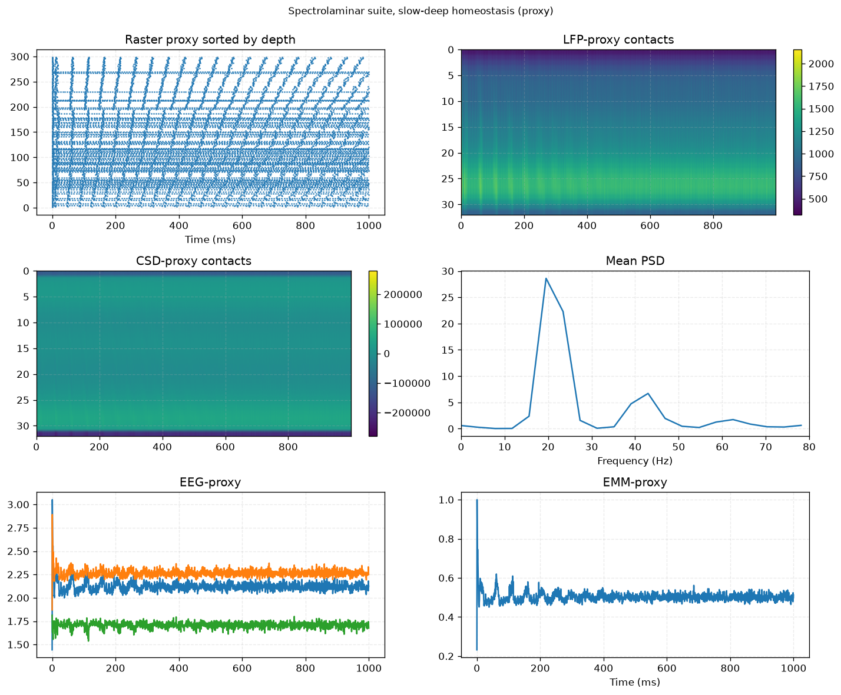The image size is (841, 695).
Task: Click the −200000 tick on CSD colorbar
Action: click(x=403, y=413)
